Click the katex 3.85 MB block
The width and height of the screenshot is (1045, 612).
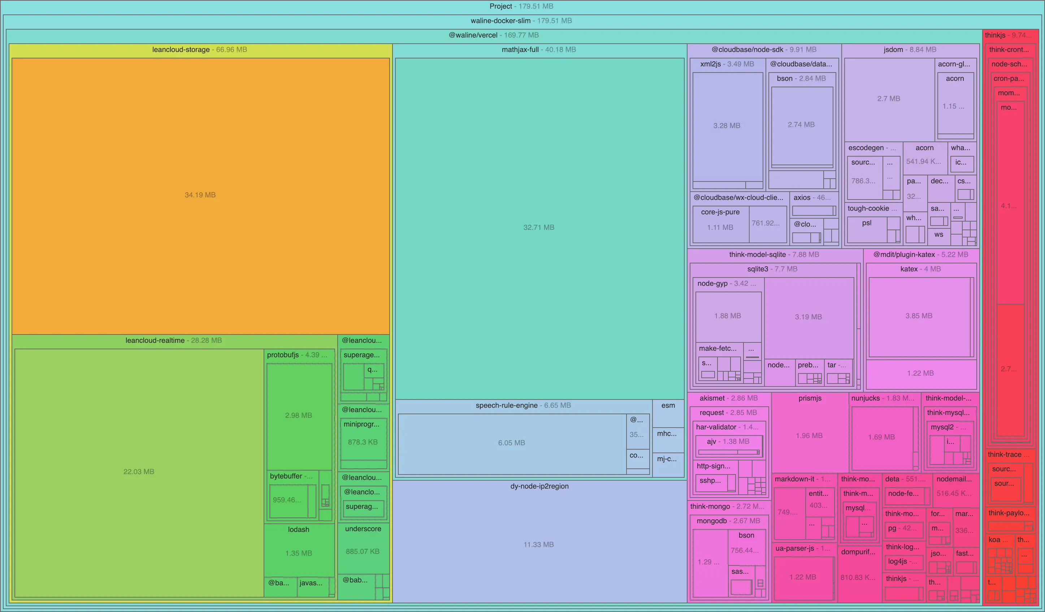coord(919,316)
